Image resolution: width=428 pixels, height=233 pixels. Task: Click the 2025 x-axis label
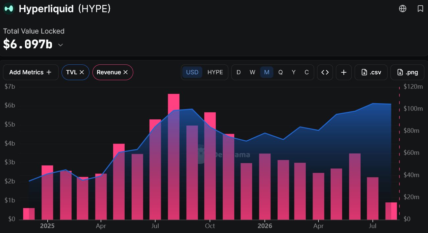pyautogui.click(x=47, y=226)
